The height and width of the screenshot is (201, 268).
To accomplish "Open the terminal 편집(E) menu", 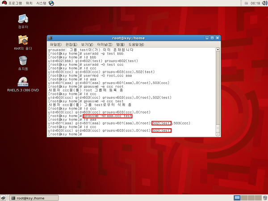I will coord(71,45).
